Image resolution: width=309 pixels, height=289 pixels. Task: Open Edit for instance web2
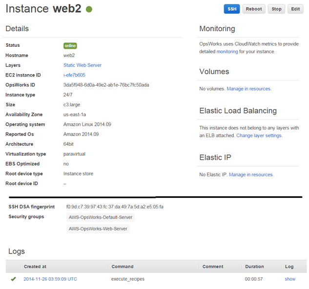295,9
